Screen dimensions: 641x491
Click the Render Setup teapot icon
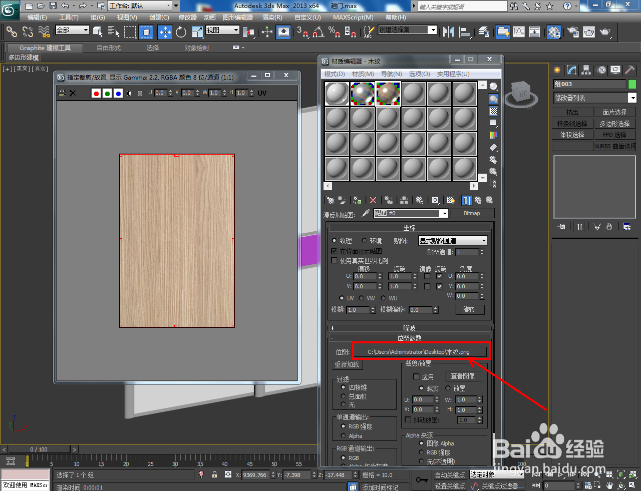coord(573,32)
